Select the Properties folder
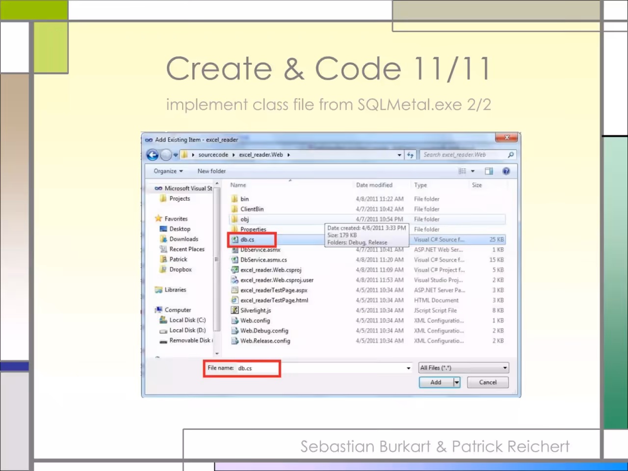 [249, 229]
